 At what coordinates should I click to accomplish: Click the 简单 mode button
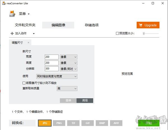coord(68,101)
